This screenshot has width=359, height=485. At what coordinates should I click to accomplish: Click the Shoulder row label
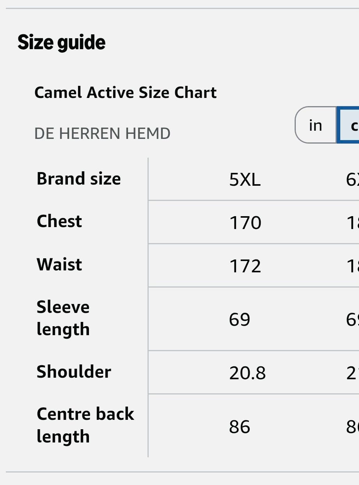point(74,372)
